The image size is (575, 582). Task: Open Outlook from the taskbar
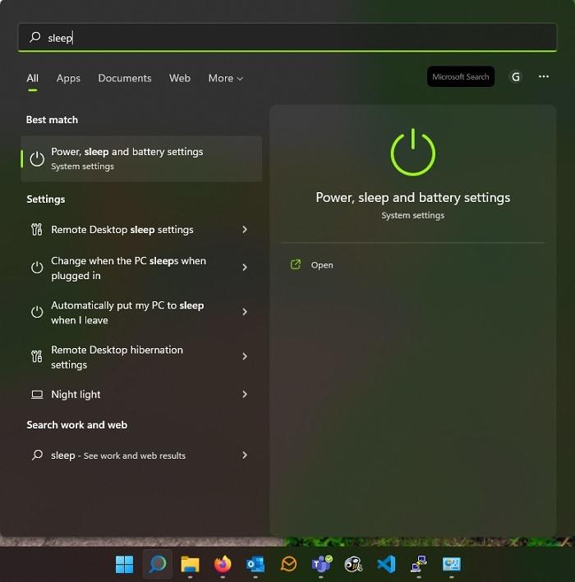255,564
